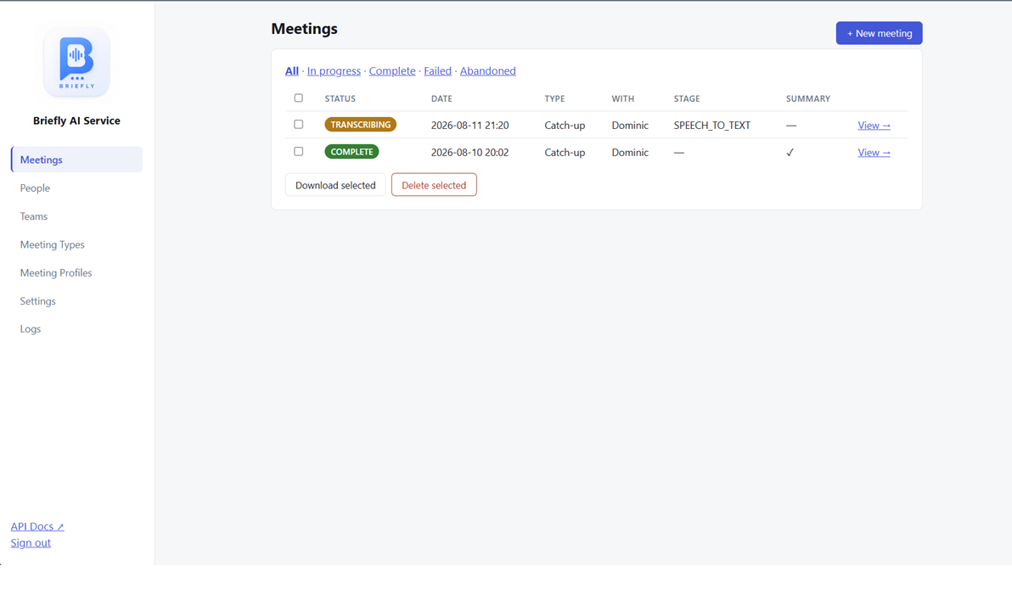Open the Teams section

point(34,216)
